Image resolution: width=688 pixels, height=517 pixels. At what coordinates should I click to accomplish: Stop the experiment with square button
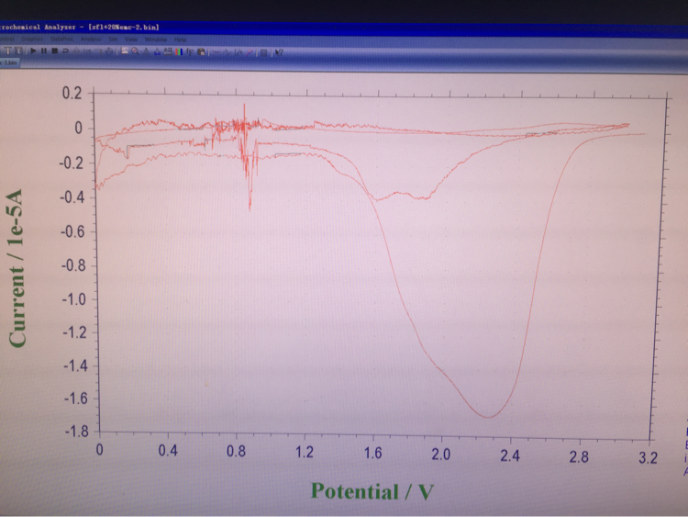54,51
